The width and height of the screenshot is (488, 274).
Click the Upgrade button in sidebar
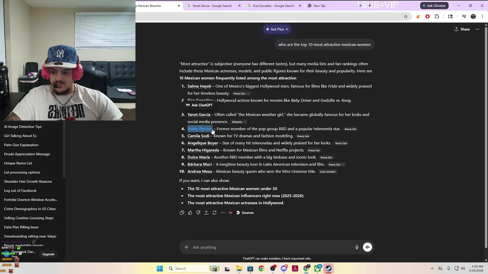click(48, 254)
